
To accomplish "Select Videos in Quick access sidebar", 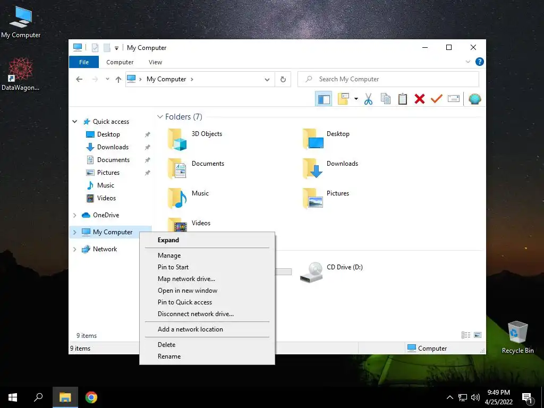I will [106, 198].
